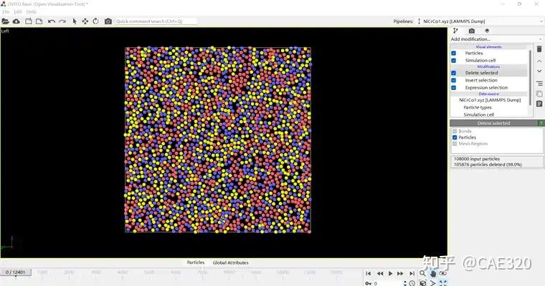Select the Expression selection modifier row
Image resolution: width=545 pixels, height=286 pixels.
click(488, 88)
